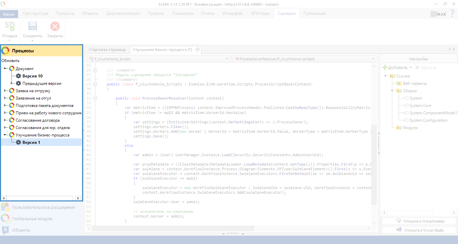This screenshot has height=244, width=458.
Task: Switch to the Документооборот ribbon tab
Action: (x=123, y=13)
